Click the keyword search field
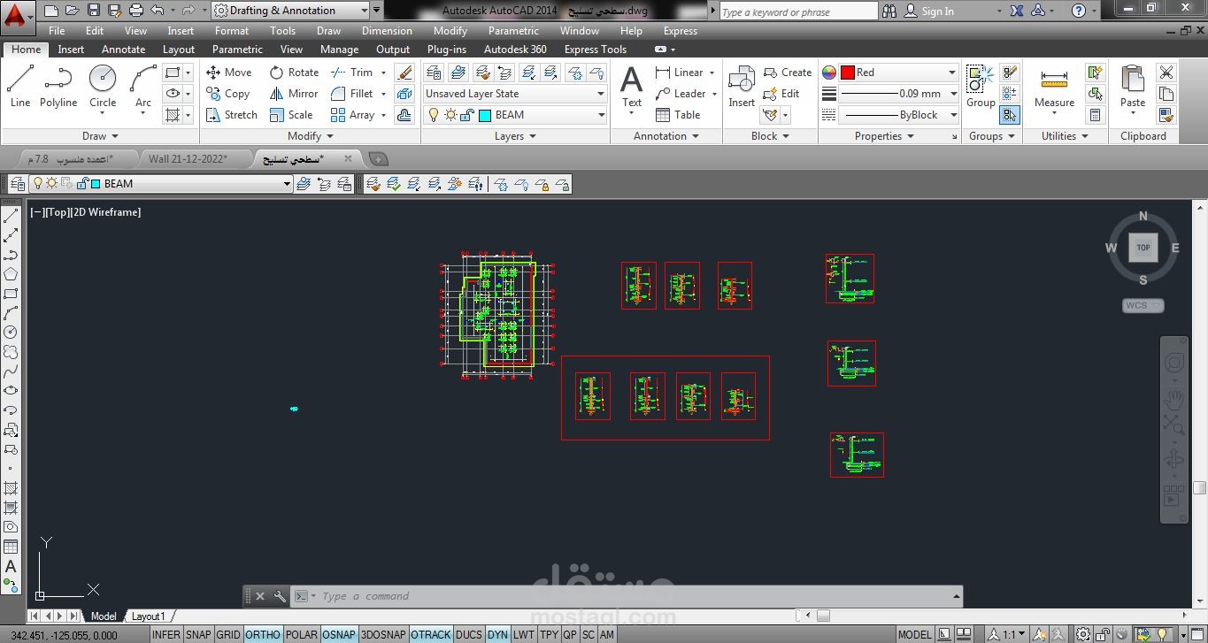This screenshot has height=643, width=1208. (797, 11)
